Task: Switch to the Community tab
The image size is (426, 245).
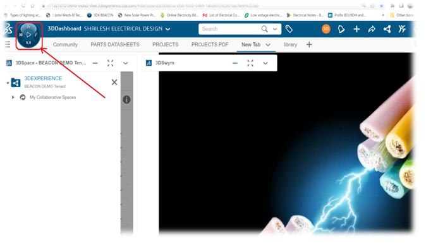Action: (65, 44)
